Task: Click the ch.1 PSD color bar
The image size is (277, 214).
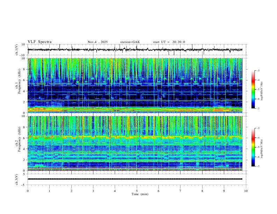Action: 253,90
